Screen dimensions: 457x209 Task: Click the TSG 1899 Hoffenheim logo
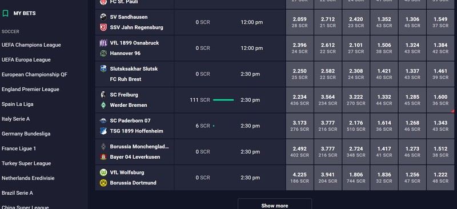(x=103, y=131)
